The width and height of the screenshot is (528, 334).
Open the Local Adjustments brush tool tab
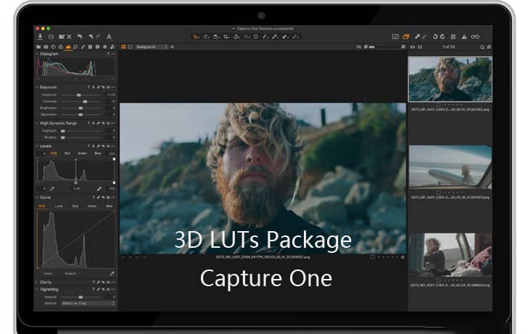click(83, 47)
